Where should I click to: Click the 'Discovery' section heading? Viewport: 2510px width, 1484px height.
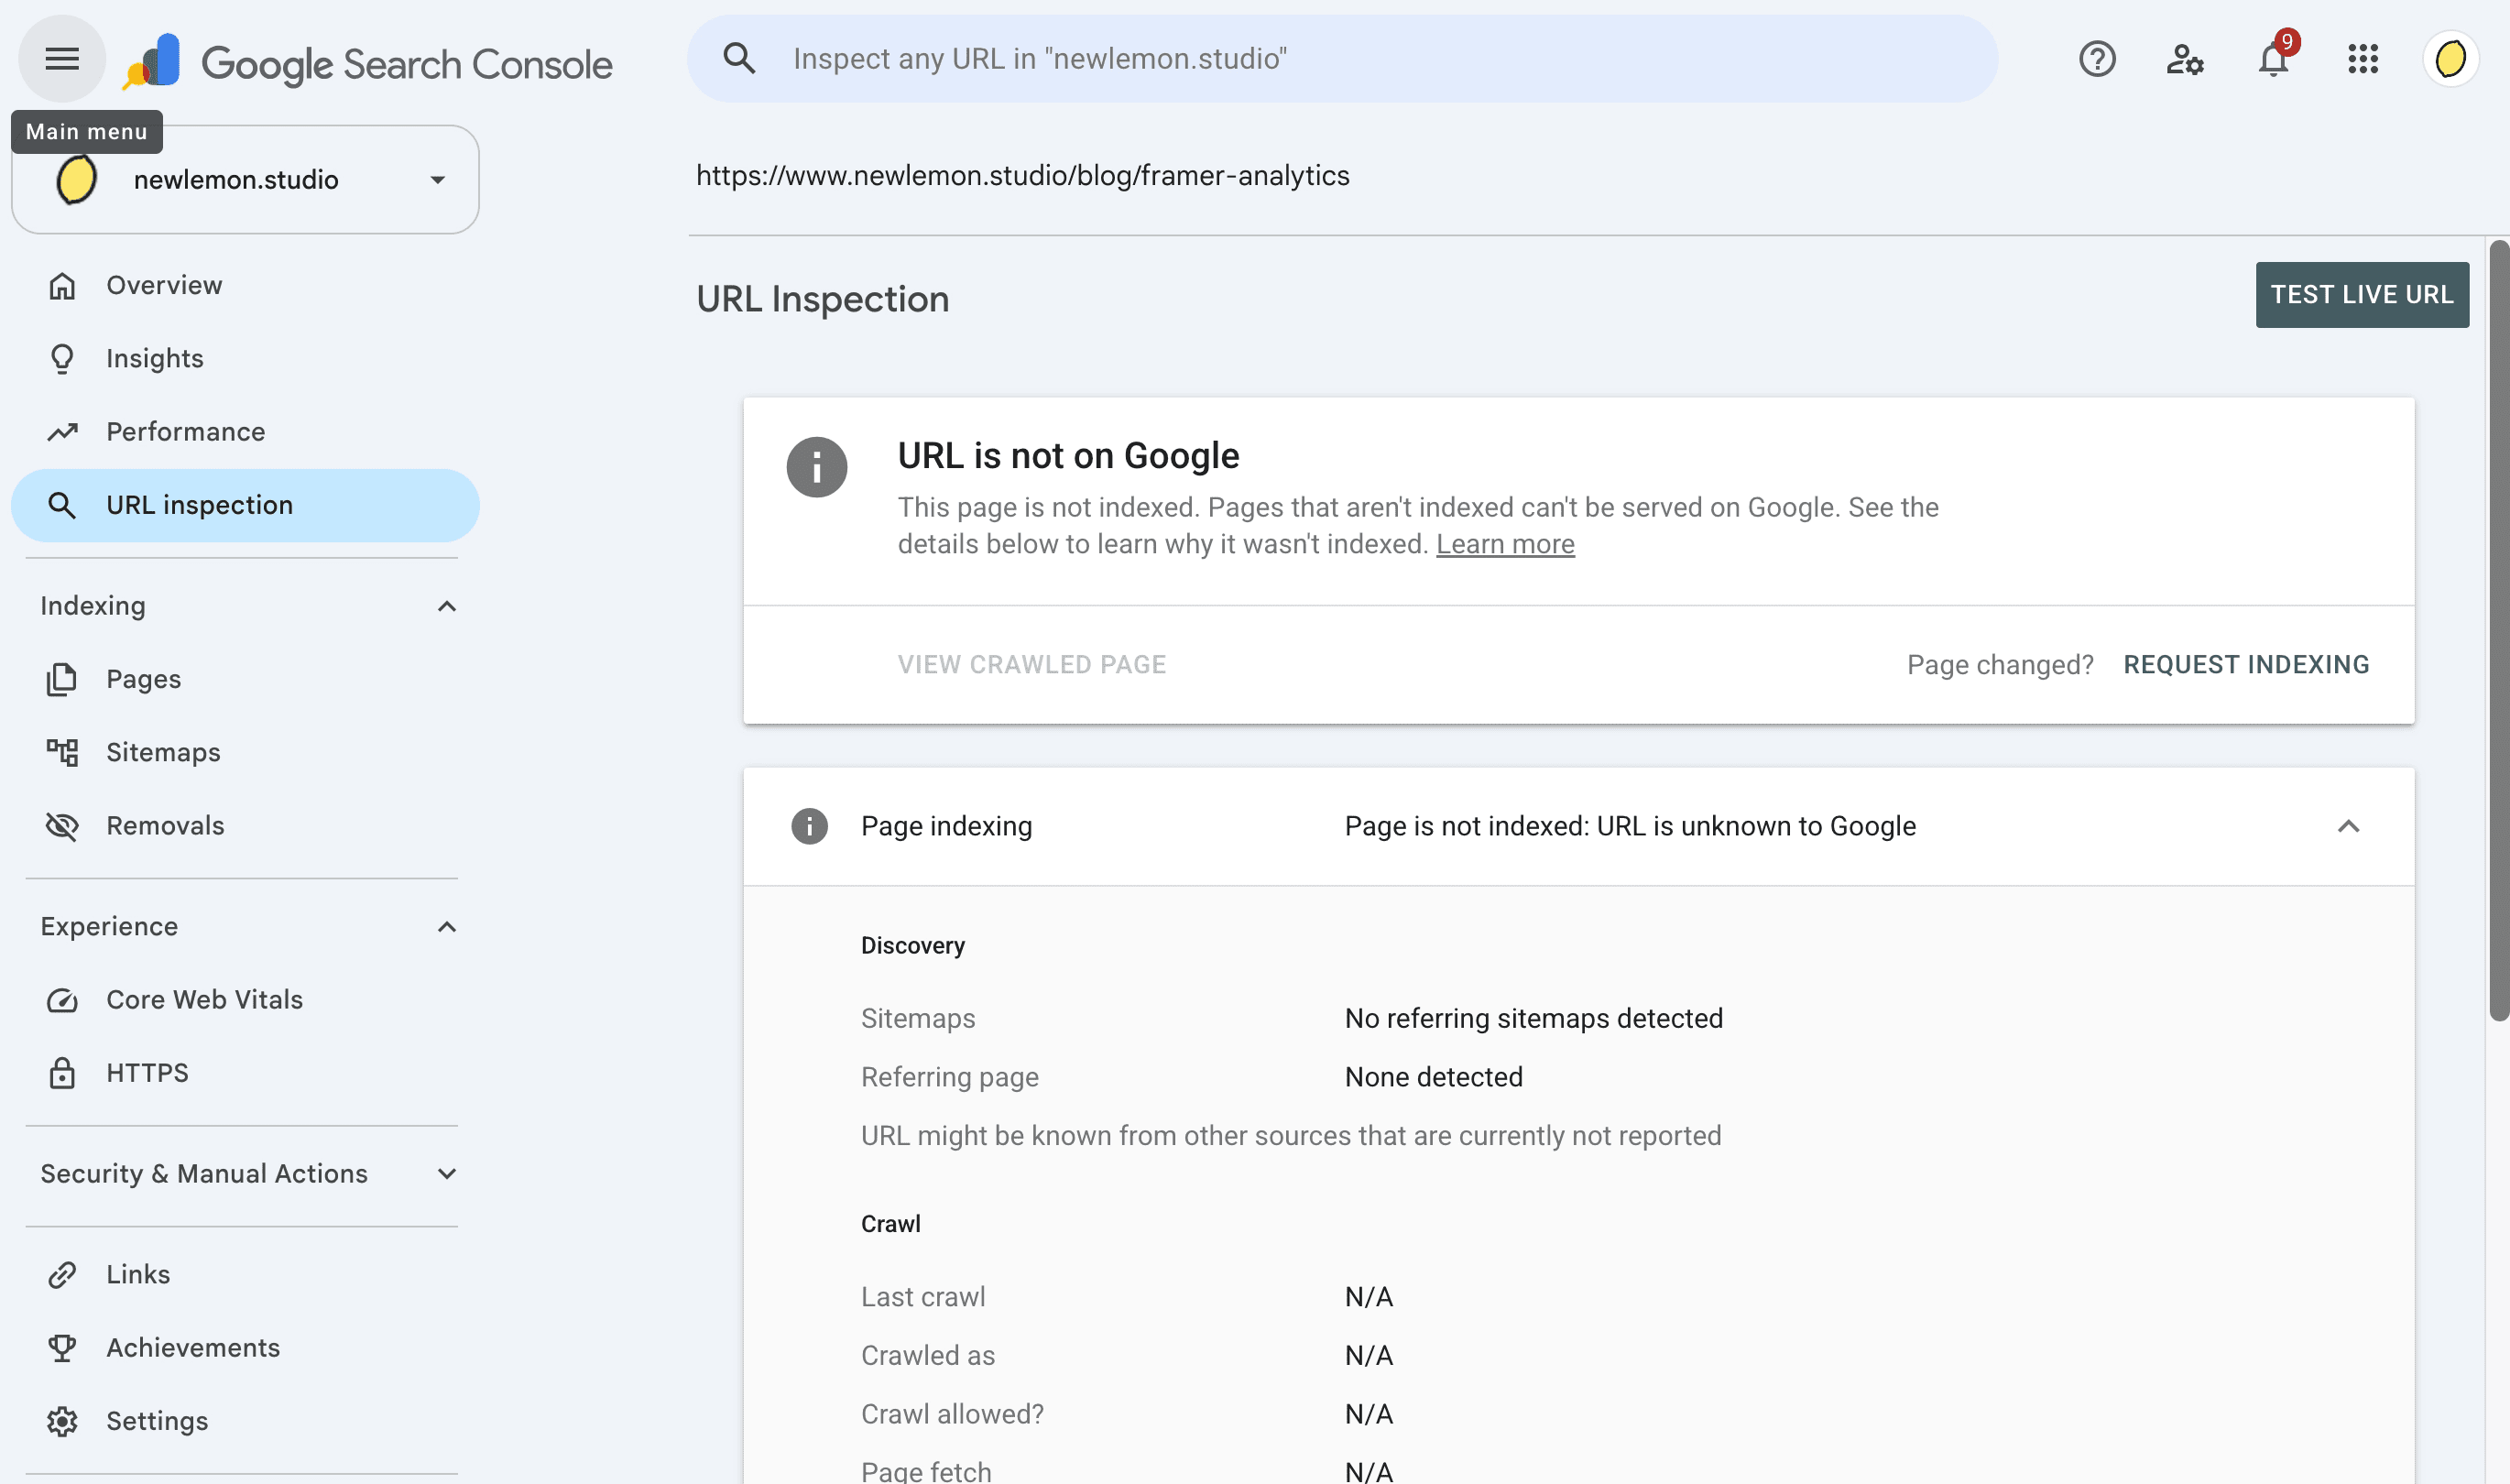point(913,946)
